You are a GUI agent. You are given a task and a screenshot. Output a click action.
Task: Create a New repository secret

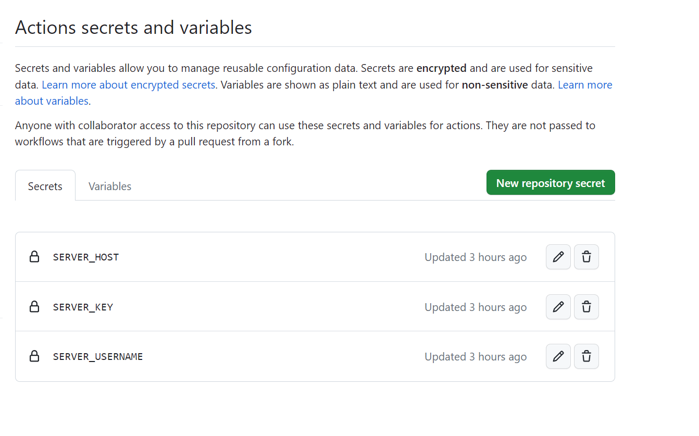[551, 183]
